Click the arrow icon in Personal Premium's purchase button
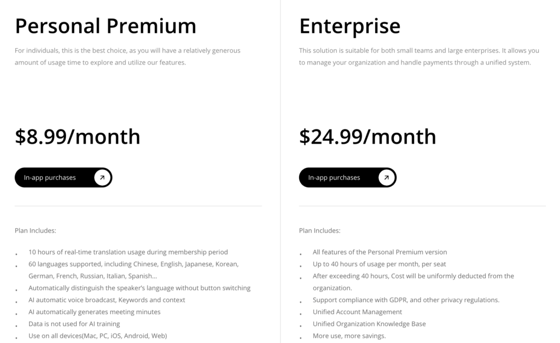 click(x=102, y=178)
